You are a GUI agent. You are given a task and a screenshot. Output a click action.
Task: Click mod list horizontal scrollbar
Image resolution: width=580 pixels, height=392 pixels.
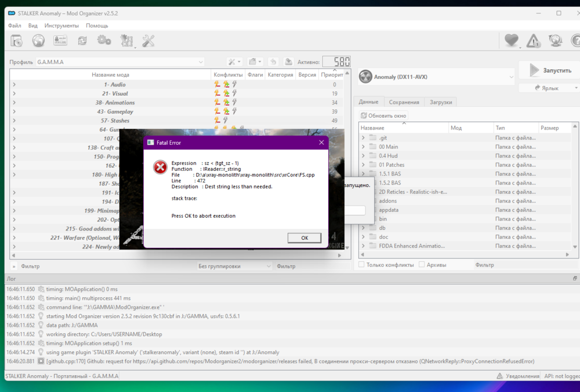pyautogui.click(x=176, y=256)
